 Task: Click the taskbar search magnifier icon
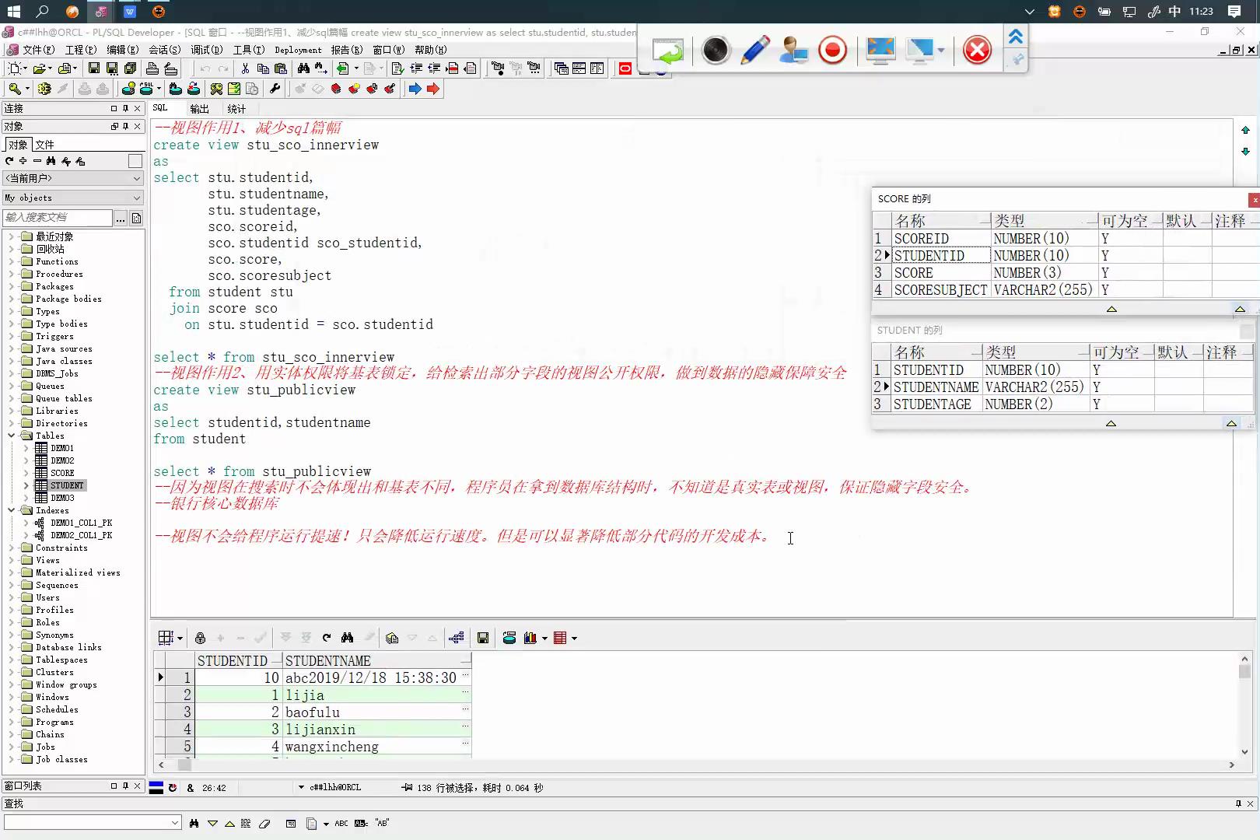pos(43,11)
